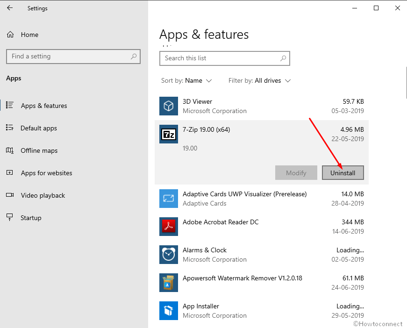Click the 3D Viewer cube icon
The width and height of the screenshot is (407, 328).
pos(169,106)
